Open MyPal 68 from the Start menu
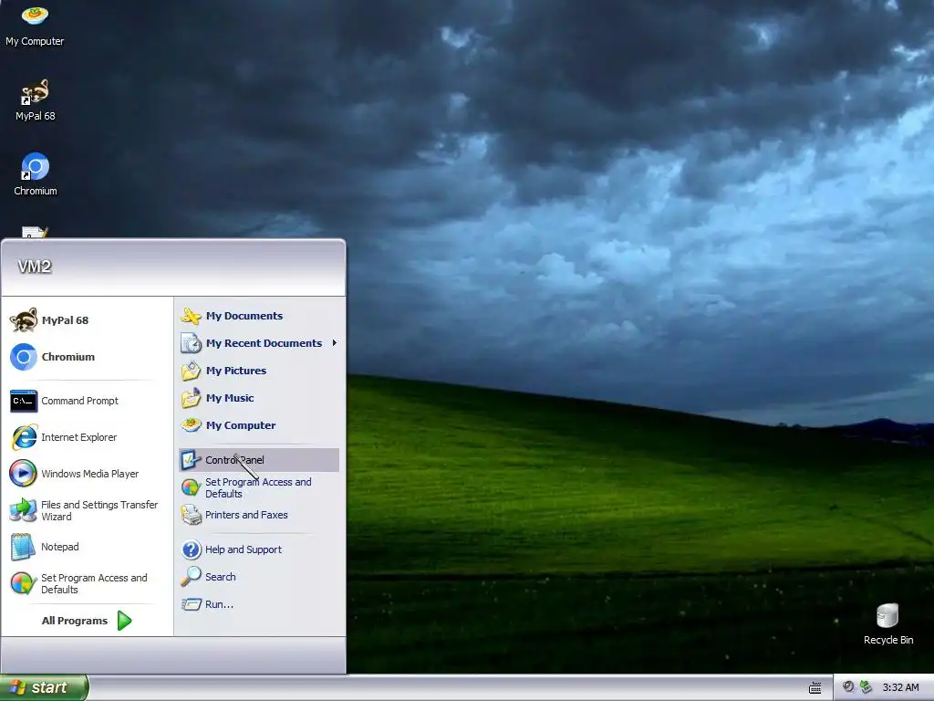934x701 pixels. click(x=87, y=320)
